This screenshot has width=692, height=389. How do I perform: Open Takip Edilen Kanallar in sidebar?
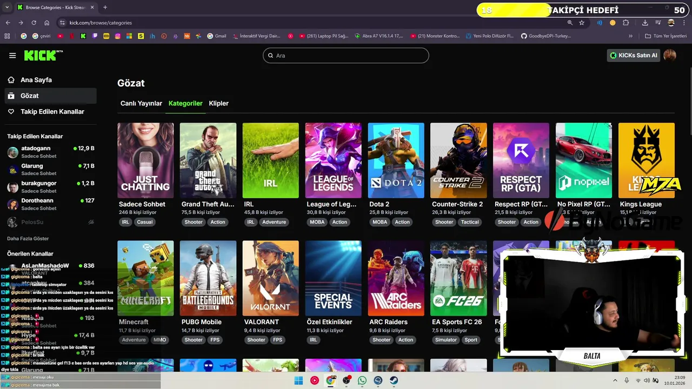tap(51, 111)
